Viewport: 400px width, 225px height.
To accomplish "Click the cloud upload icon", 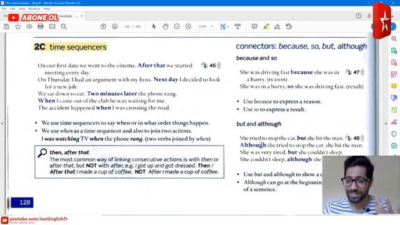I will [29, 26].
